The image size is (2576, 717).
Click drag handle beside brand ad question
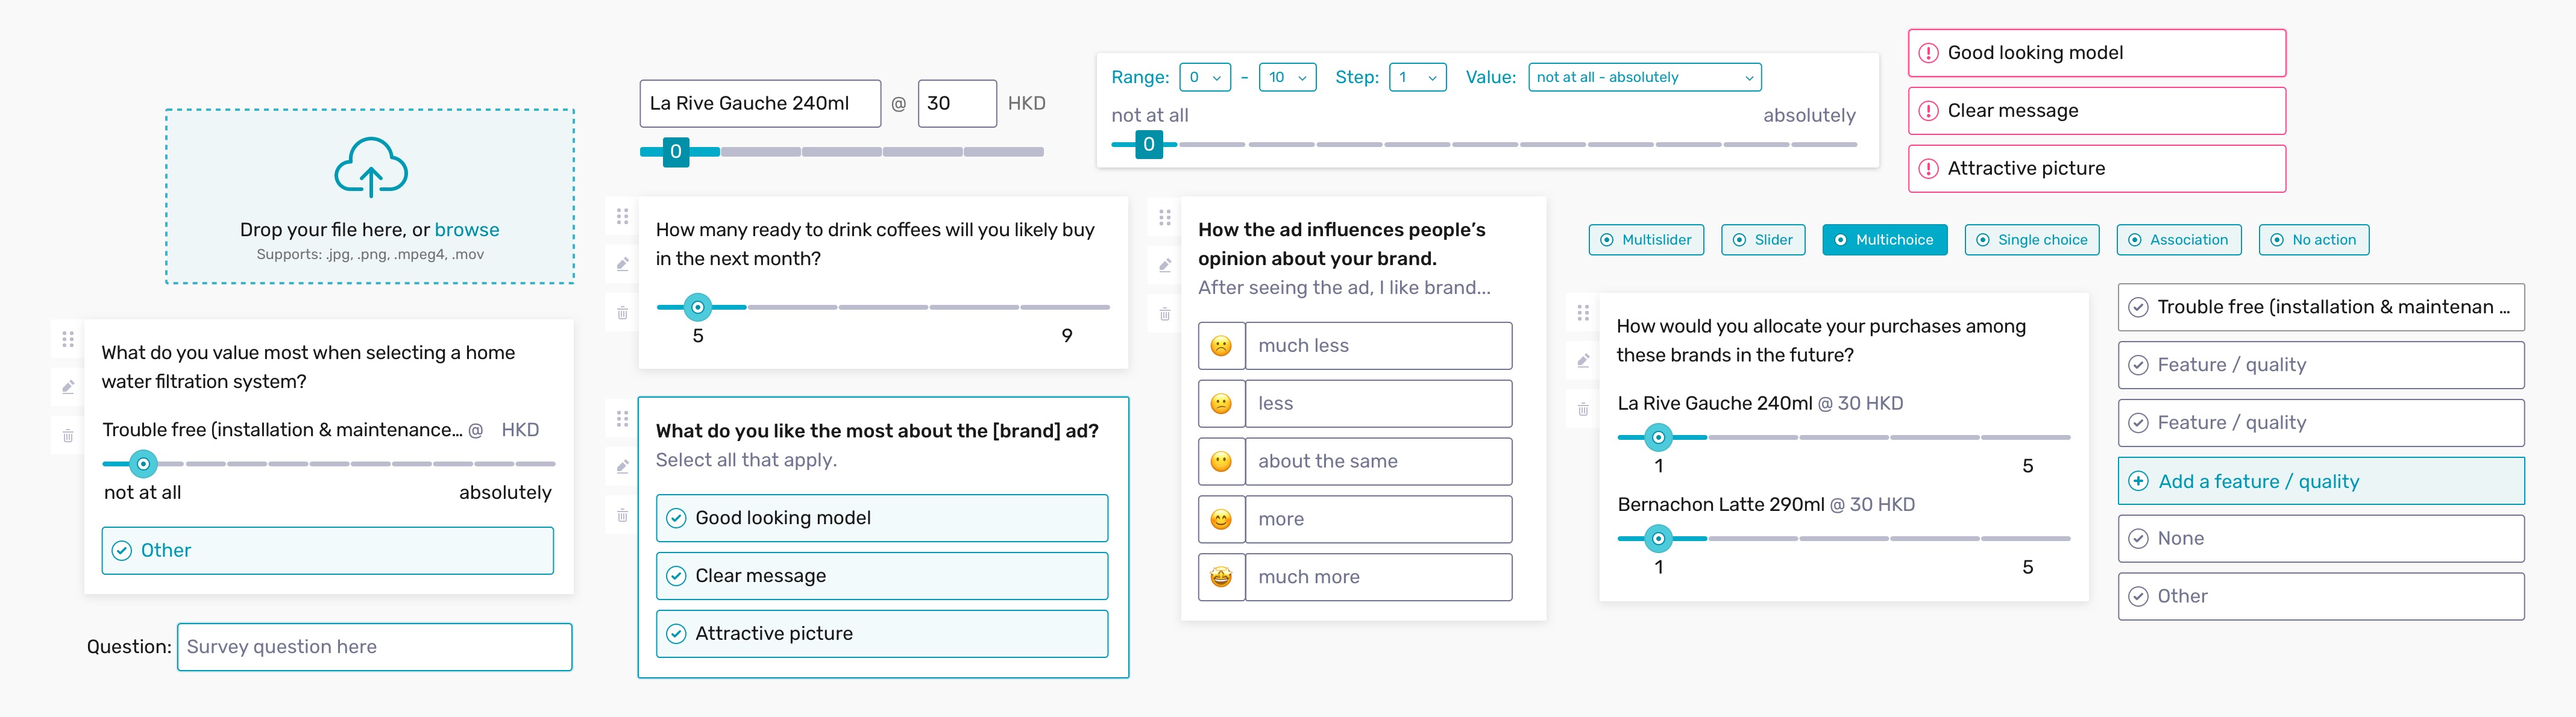(622, 418)
